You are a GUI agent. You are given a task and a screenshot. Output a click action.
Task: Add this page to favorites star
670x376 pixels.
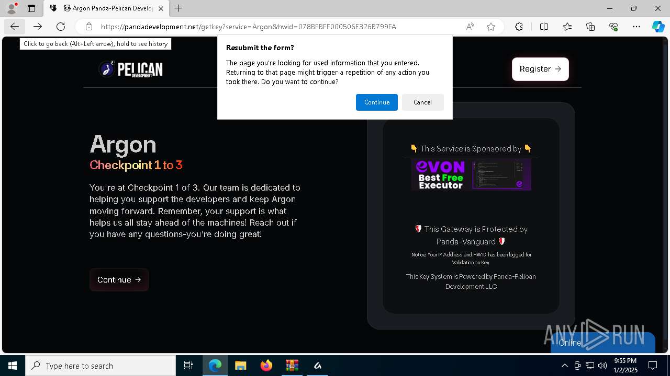[x=491, y=27]
